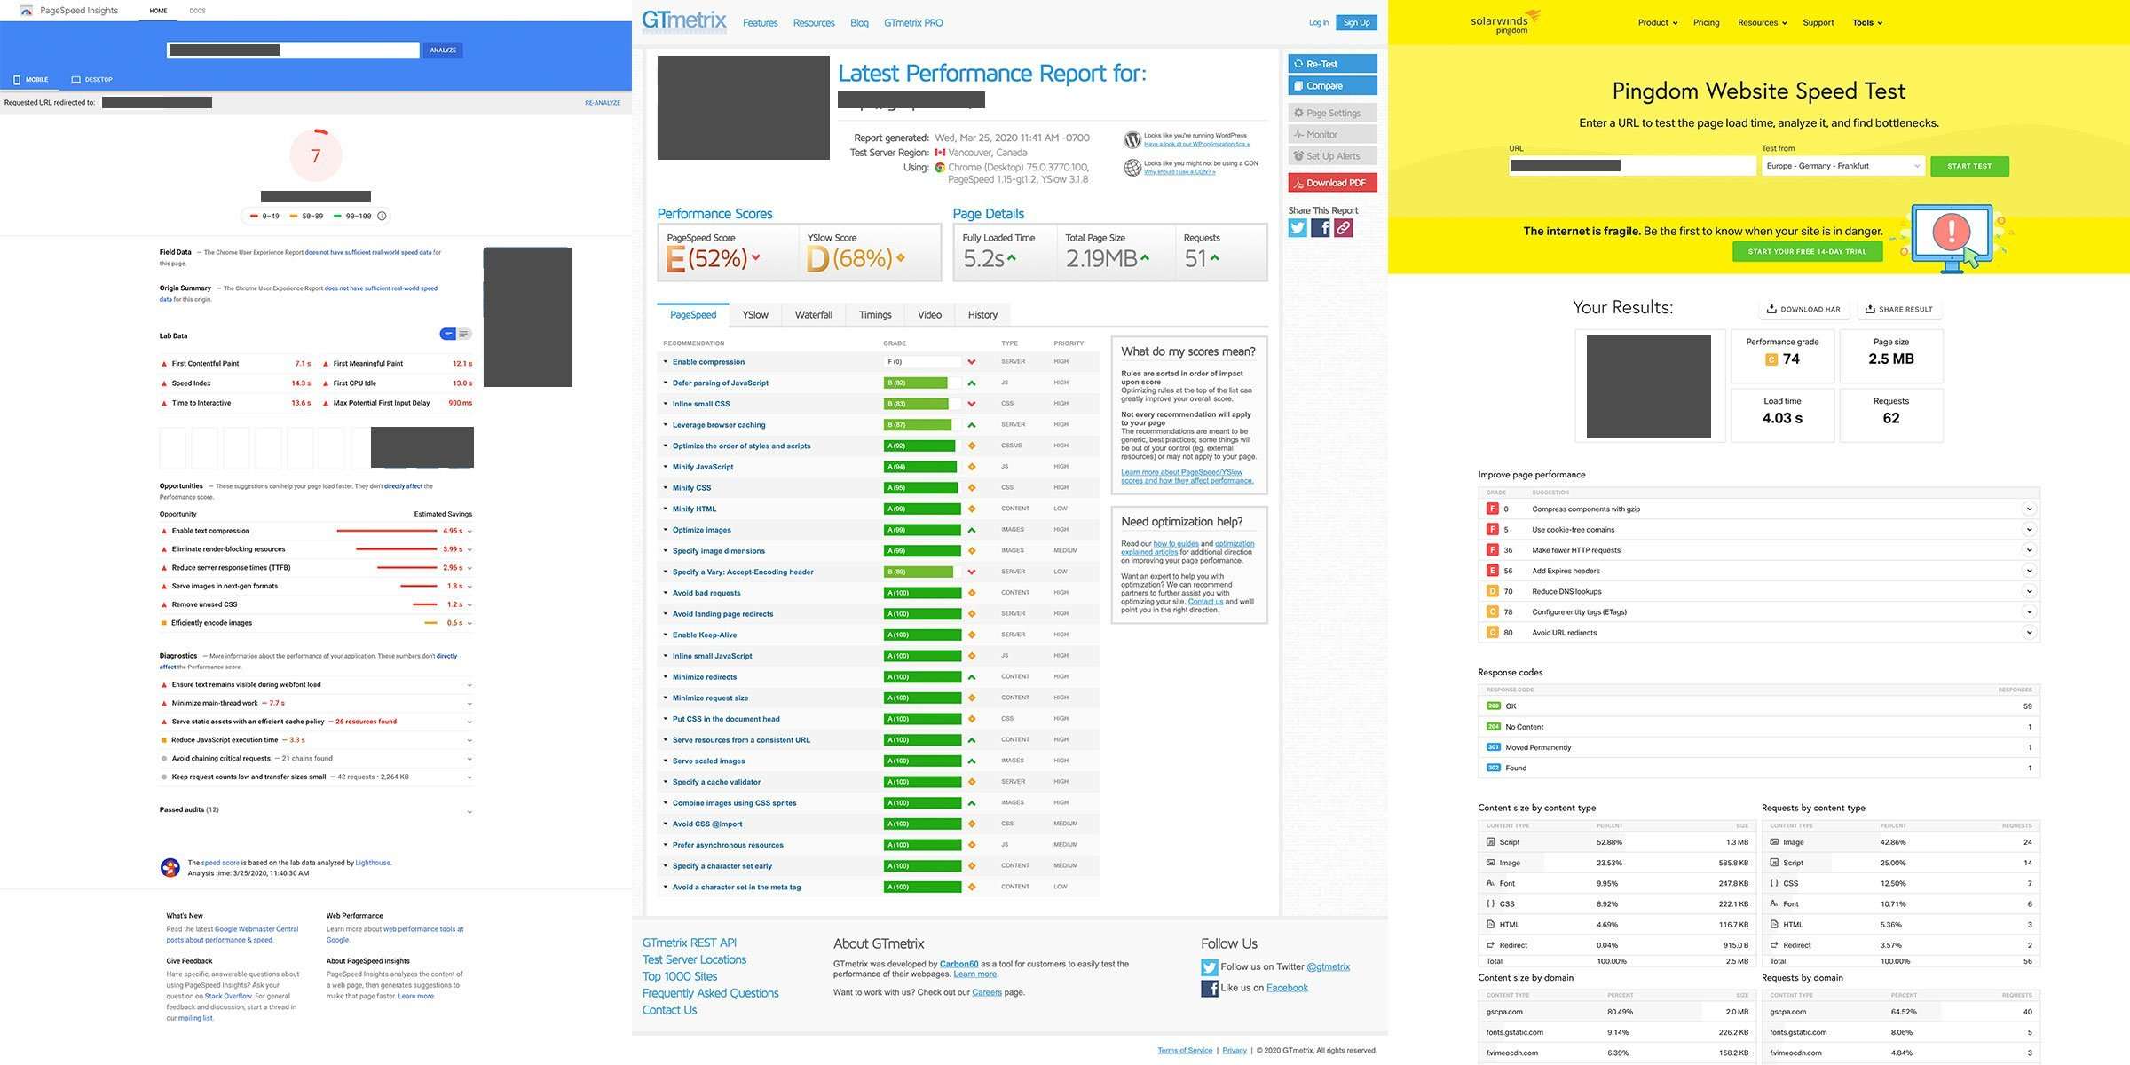The width and height of the screenshot is (2130, 1065).
Task: Click the RE-ANALYZE link in PageSpeed Insights
Action: 603,103
